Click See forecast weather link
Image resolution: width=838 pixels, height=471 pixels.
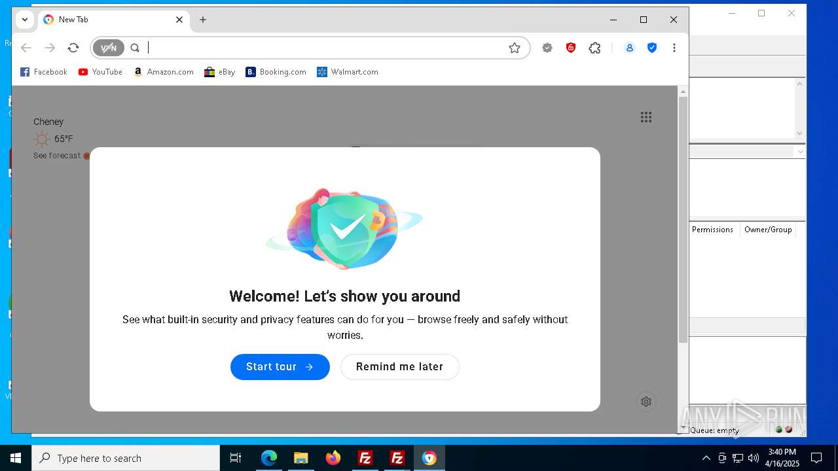(57, 156)
